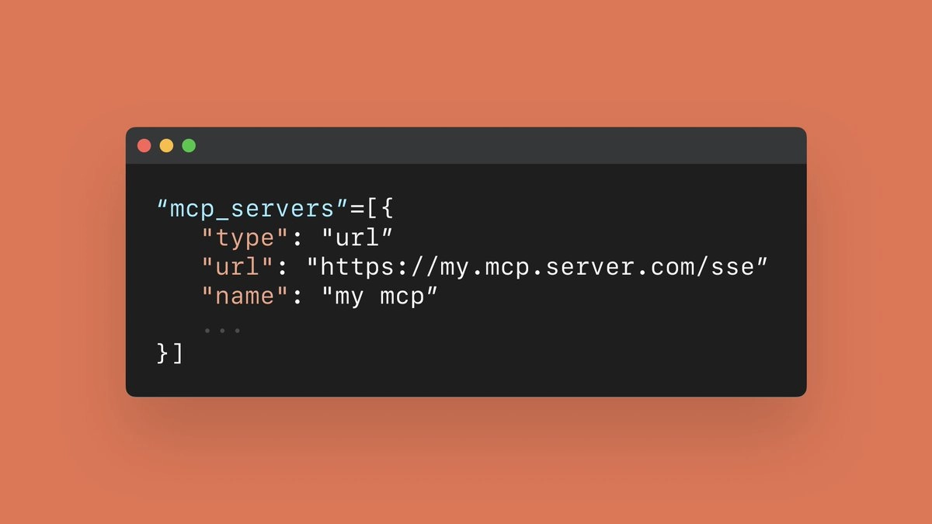Click the green maximize dot
932x524 pixels.
189,146
